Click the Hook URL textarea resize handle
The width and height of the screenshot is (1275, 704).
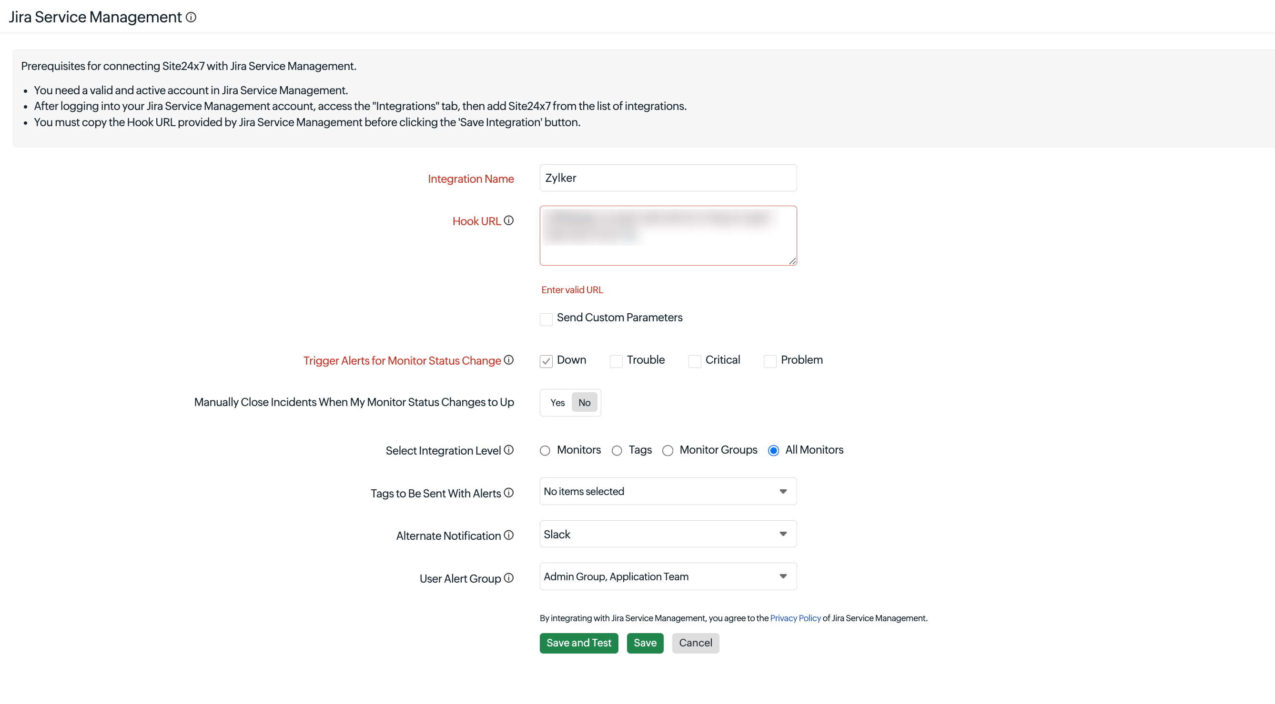pos(792,261)
